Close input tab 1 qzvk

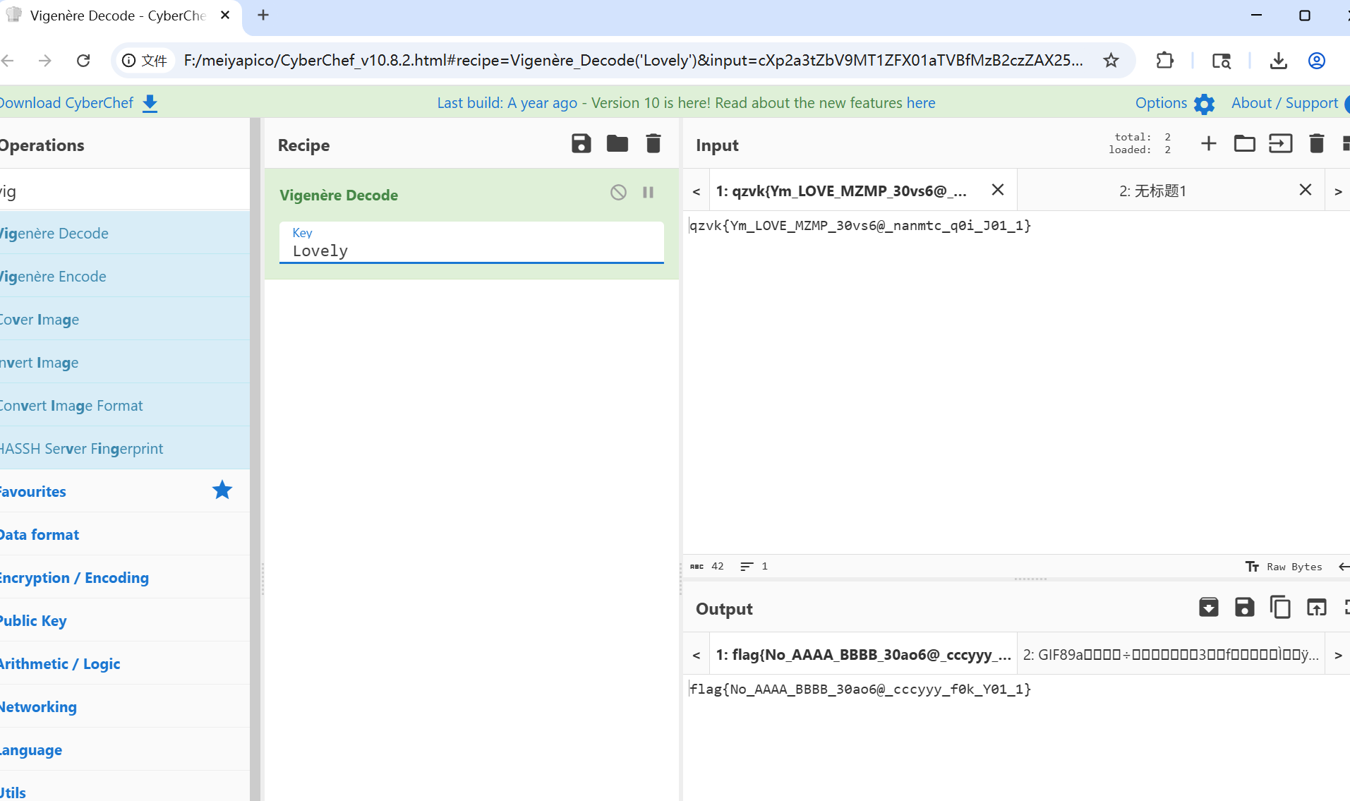coord(997,190)
